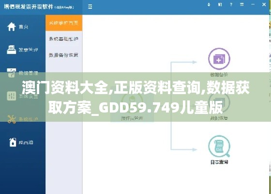The image size is (271, 194).
Task: Minimize the invoicing software window
Action: pos(253,5)
